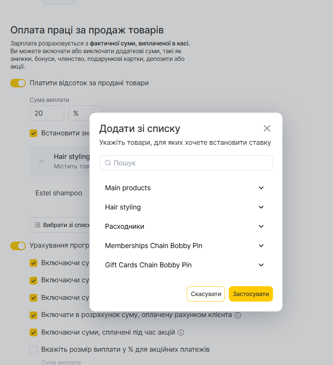Check 'Вкажіть розмір виплати у %' checkbox
Viewport: 333px width, 365px height.
pyautogui.click(x=33, y=350)
